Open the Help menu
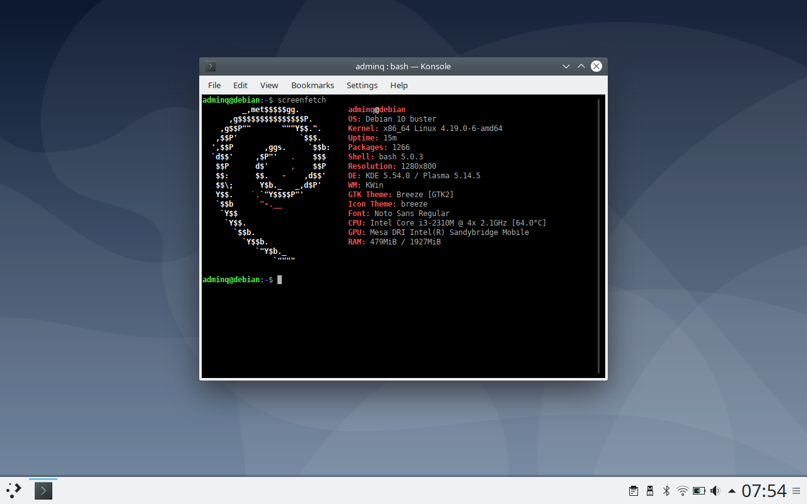 click(x=399, y=85)
